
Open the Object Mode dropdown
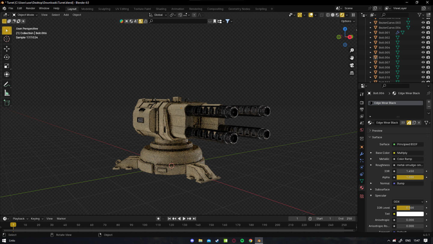[x=25, y=15]
